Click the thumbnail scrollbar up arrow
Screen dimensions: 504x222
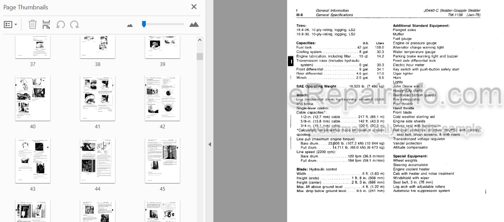(x=200, y=40)
